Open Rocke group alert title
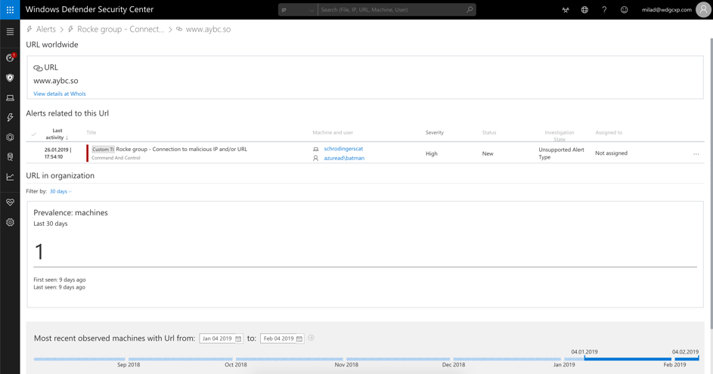 click(181, 149)
